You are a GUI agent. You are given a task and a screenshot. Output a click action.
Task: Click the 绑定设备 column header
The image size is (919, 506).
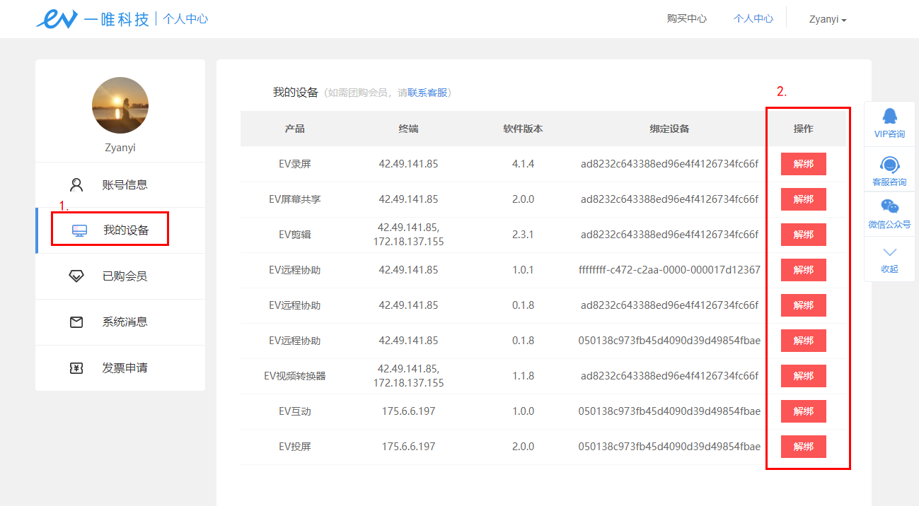(x=669, y=129)
